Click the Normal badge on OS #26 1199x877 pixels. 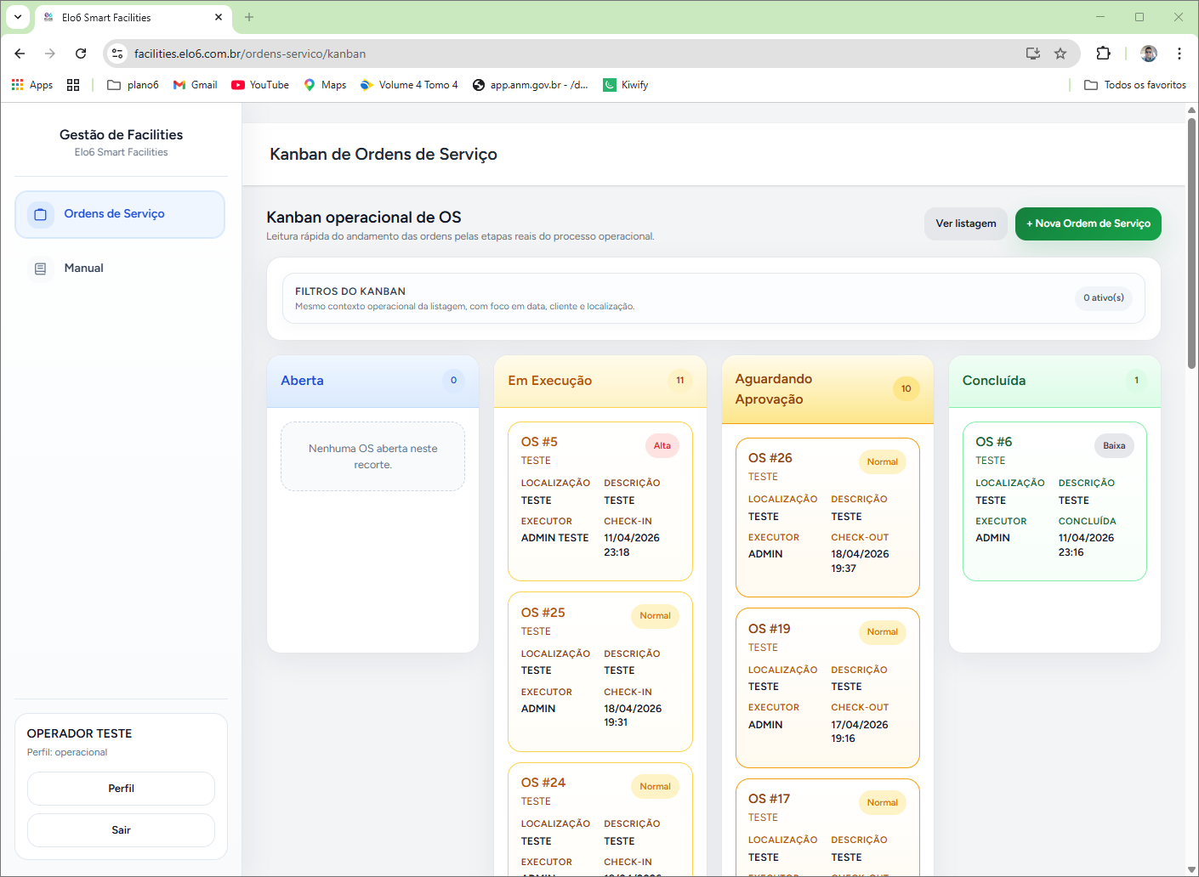click(x=883, y=461)
